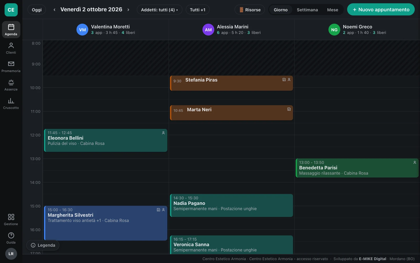The width and height of the screenshot is (420, 263).
Task: Open the LR user profile avatar
Action: [11, 254]
